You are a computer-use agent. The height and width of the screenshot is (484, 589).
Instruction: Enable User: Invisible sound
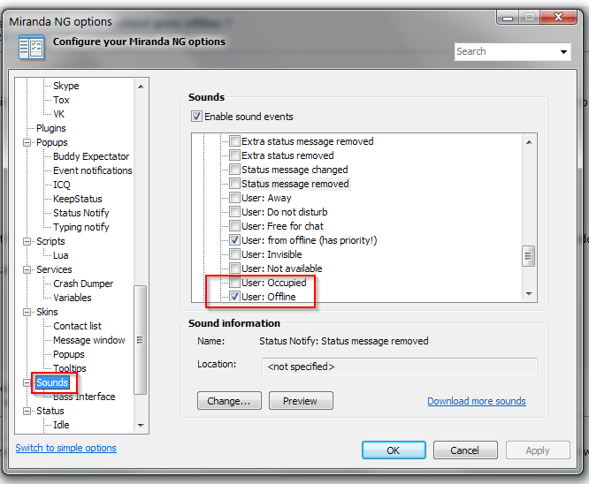click(234, 254)
